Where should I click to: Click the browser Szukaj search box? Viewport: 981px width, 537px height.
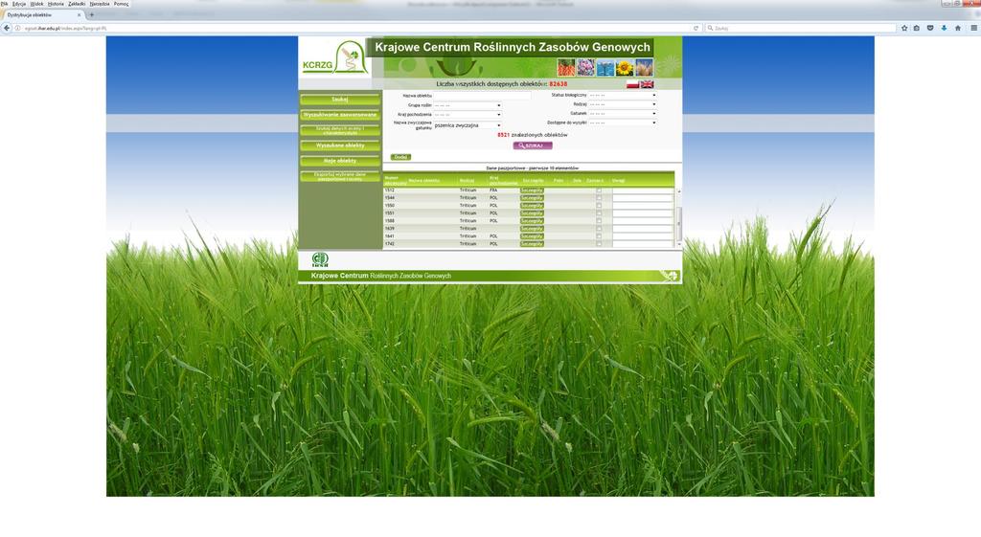801,28
